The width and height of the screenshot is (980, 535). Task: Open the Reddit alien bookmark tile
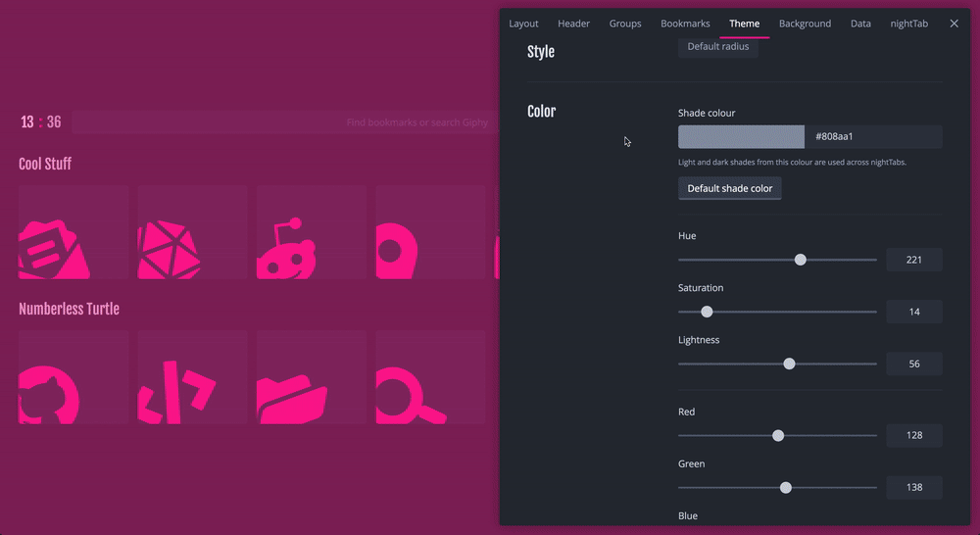pyautogui.click(x=312, y=232)
